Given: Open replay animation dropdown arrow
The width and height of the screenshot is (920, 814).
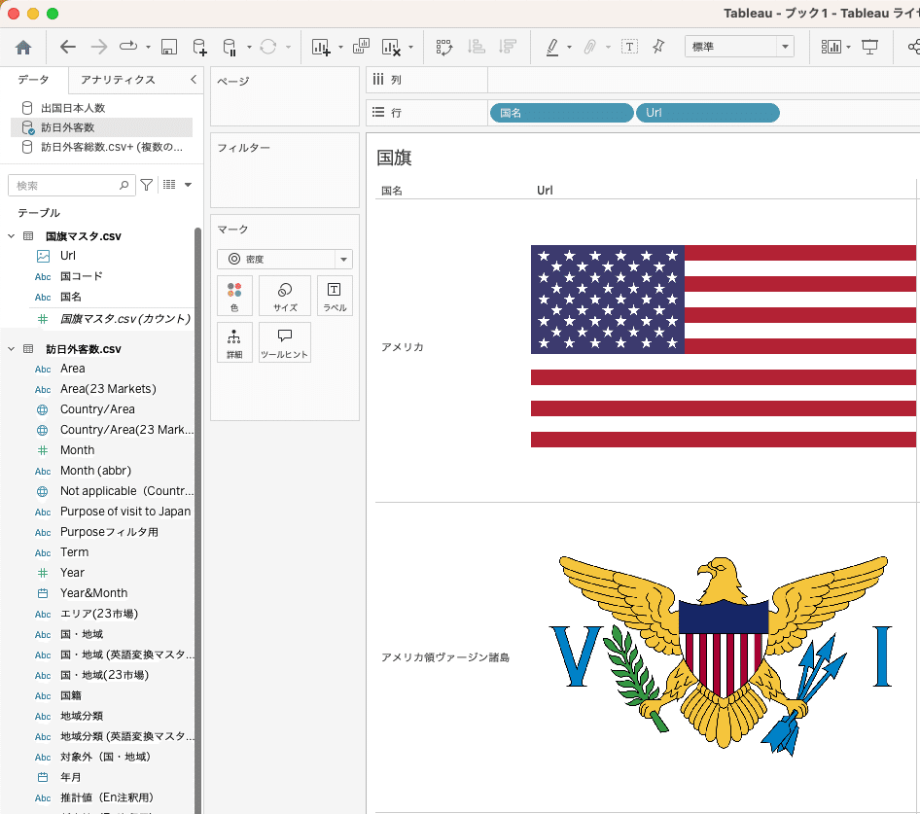Looking at the screenshot, I should coord(148,47).
